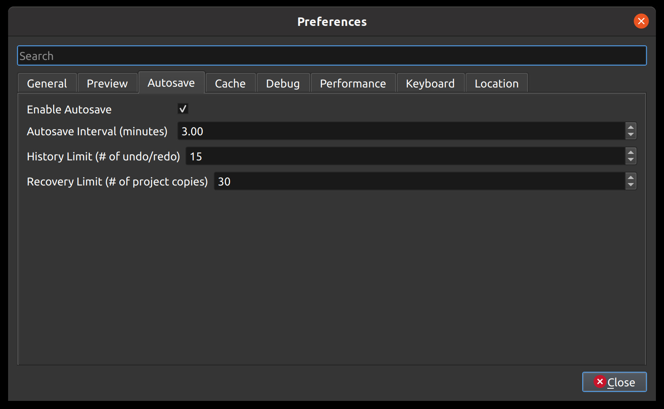Click the Search field
Screen dimensions: 664x409
pyautogui.click(x=332, y=55)
